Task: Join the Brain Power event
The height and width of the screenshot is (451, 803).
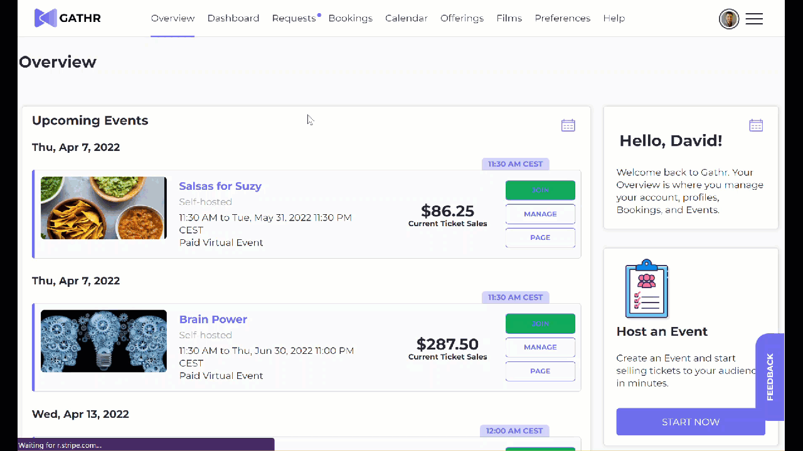Action: coord(540,324)
